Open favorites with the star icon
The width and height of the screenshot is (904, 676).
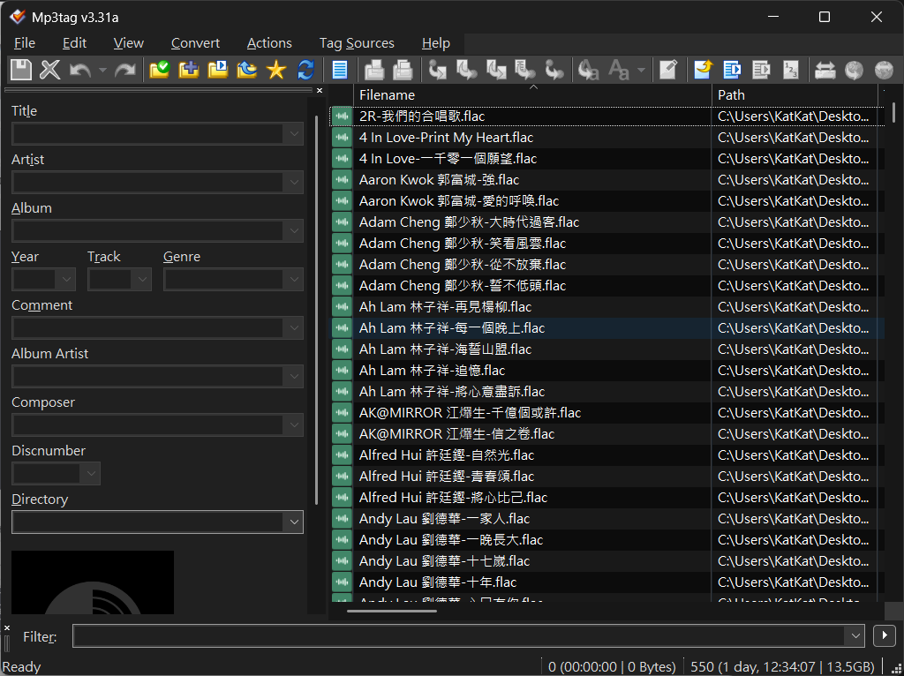pyautogui.click(x=276, y=70)
